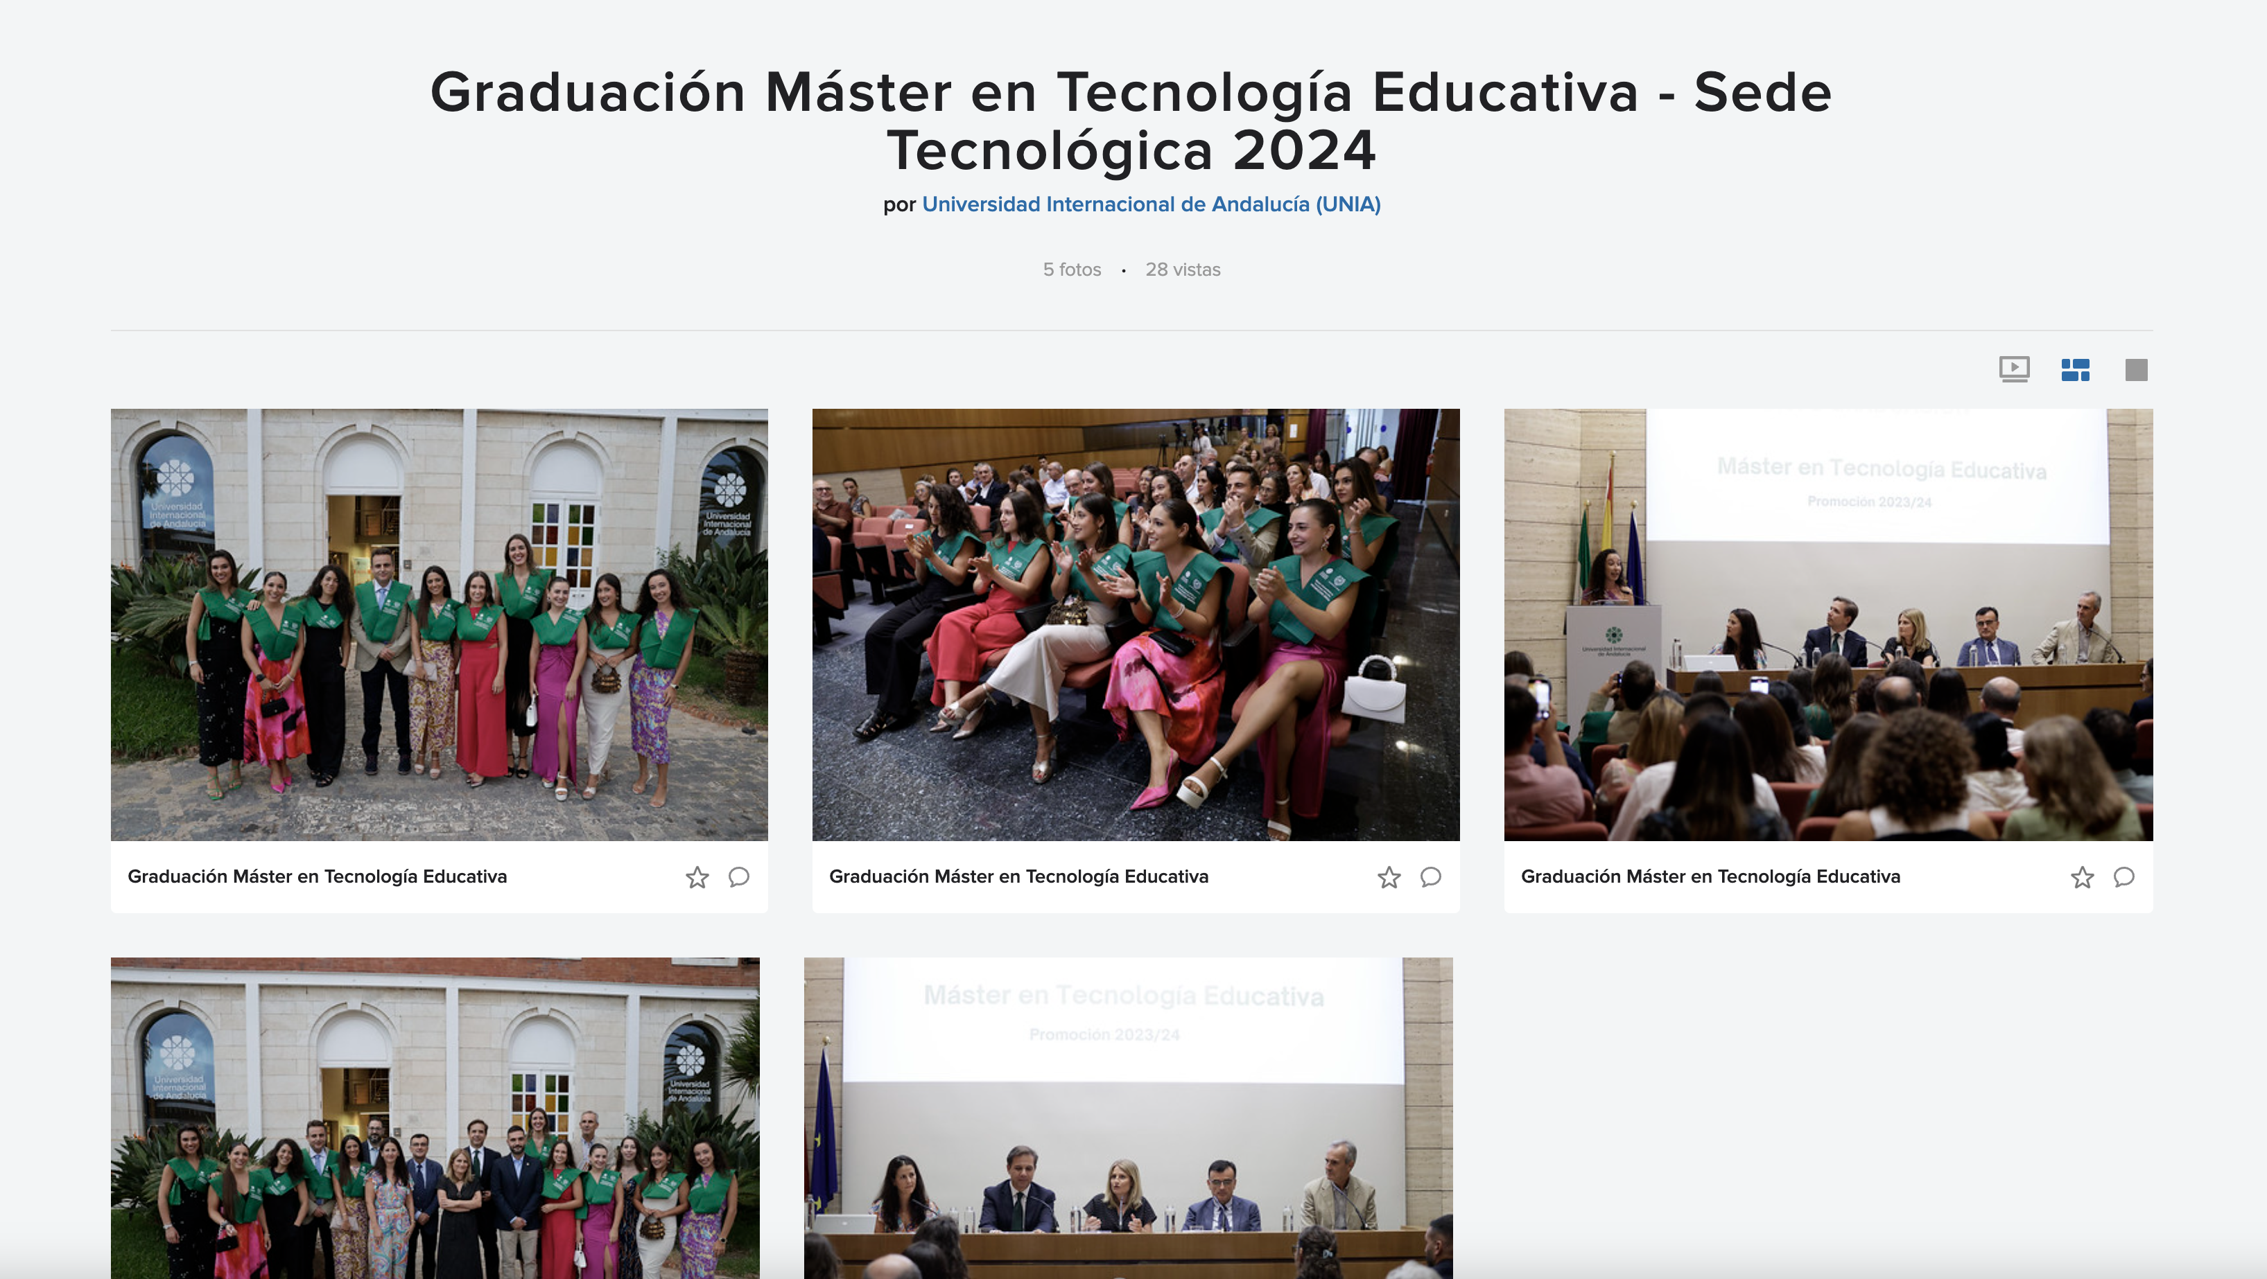The height and width of the screenshot is (1279, 2267).
Task: Favorite the outdoor group graduation photo
Action: pos(697,877)
